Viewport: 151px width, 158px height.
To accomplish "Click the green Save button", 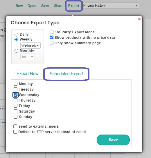I will [113, 140].
